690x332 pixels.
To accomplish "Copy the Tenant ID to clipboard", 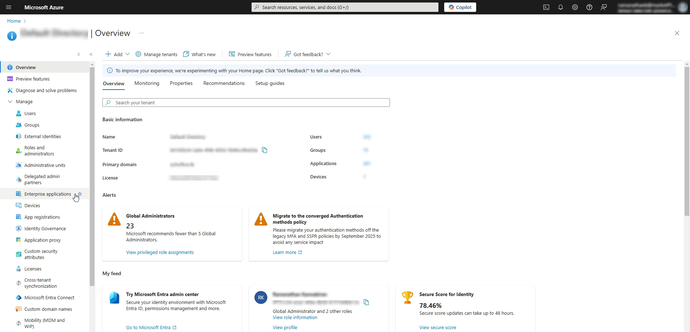I will pos(264,150).
